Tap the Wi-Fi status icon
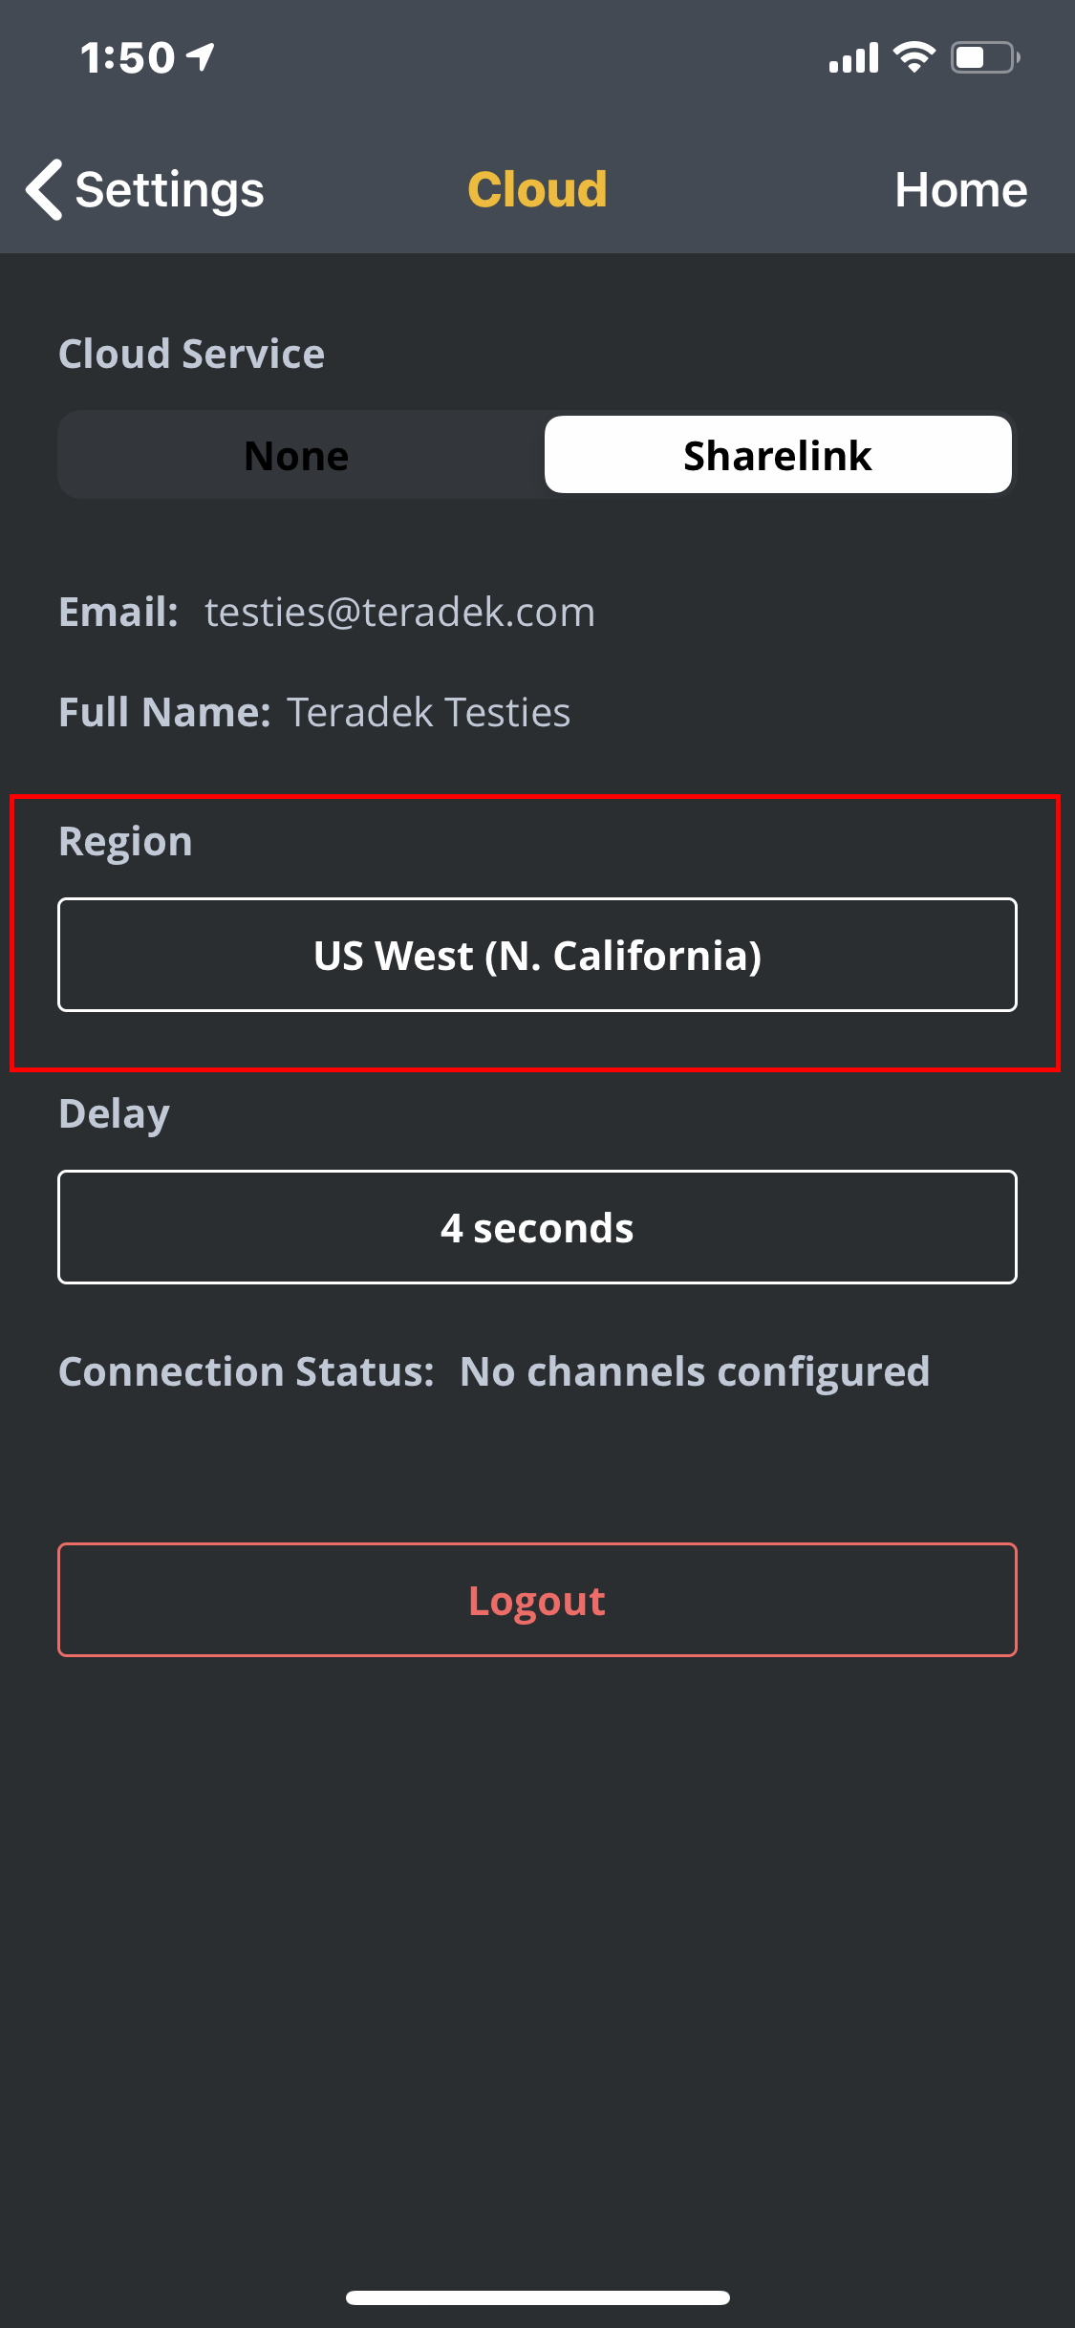 point(914,57)
